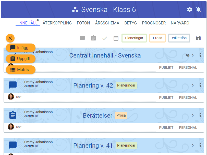
Task: Filter by assignments using the clipboard icon
Action: pos(93,38)
